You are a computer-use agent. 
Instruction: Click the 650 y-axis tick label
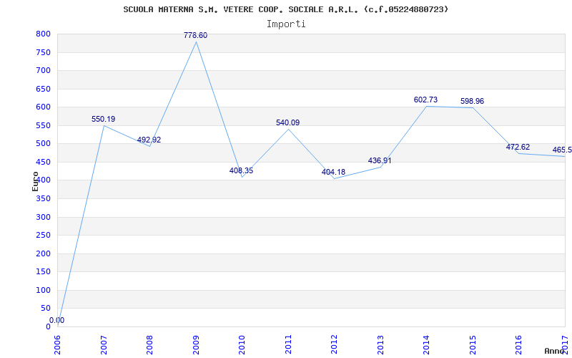(43, 89)
